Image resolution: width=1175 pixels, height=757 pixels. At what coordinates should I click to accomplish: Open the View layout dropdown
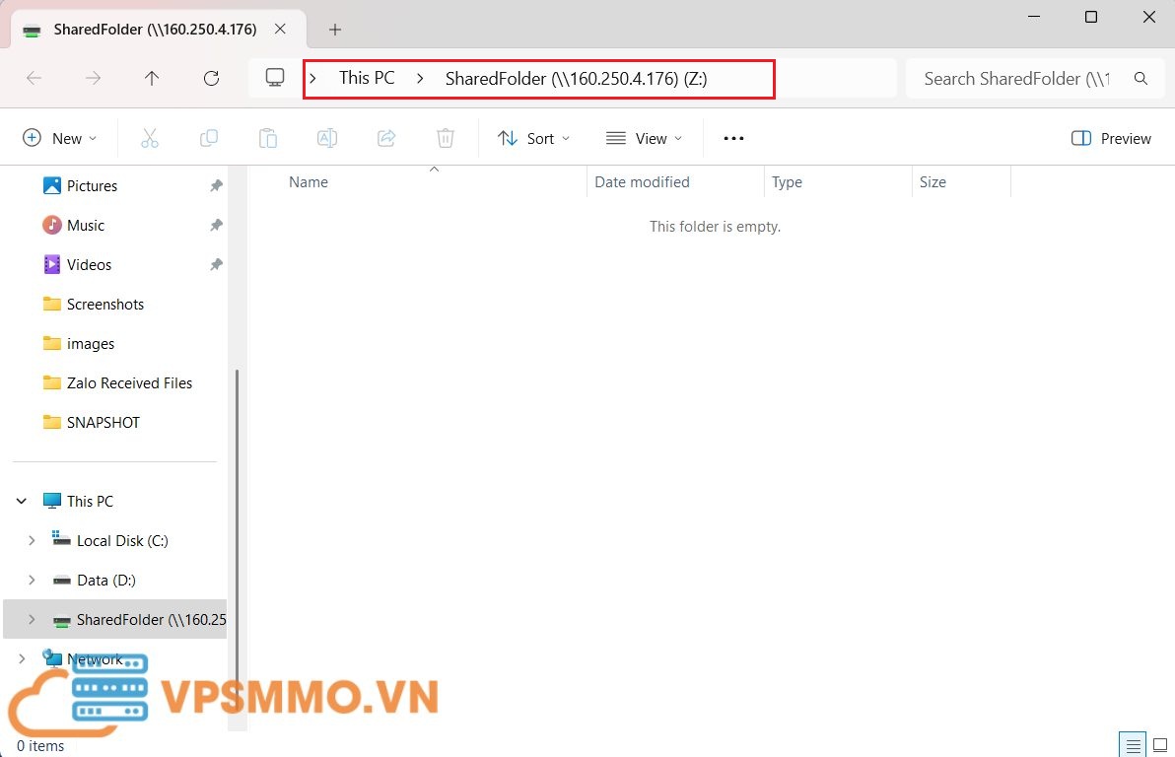click(644, 139)
